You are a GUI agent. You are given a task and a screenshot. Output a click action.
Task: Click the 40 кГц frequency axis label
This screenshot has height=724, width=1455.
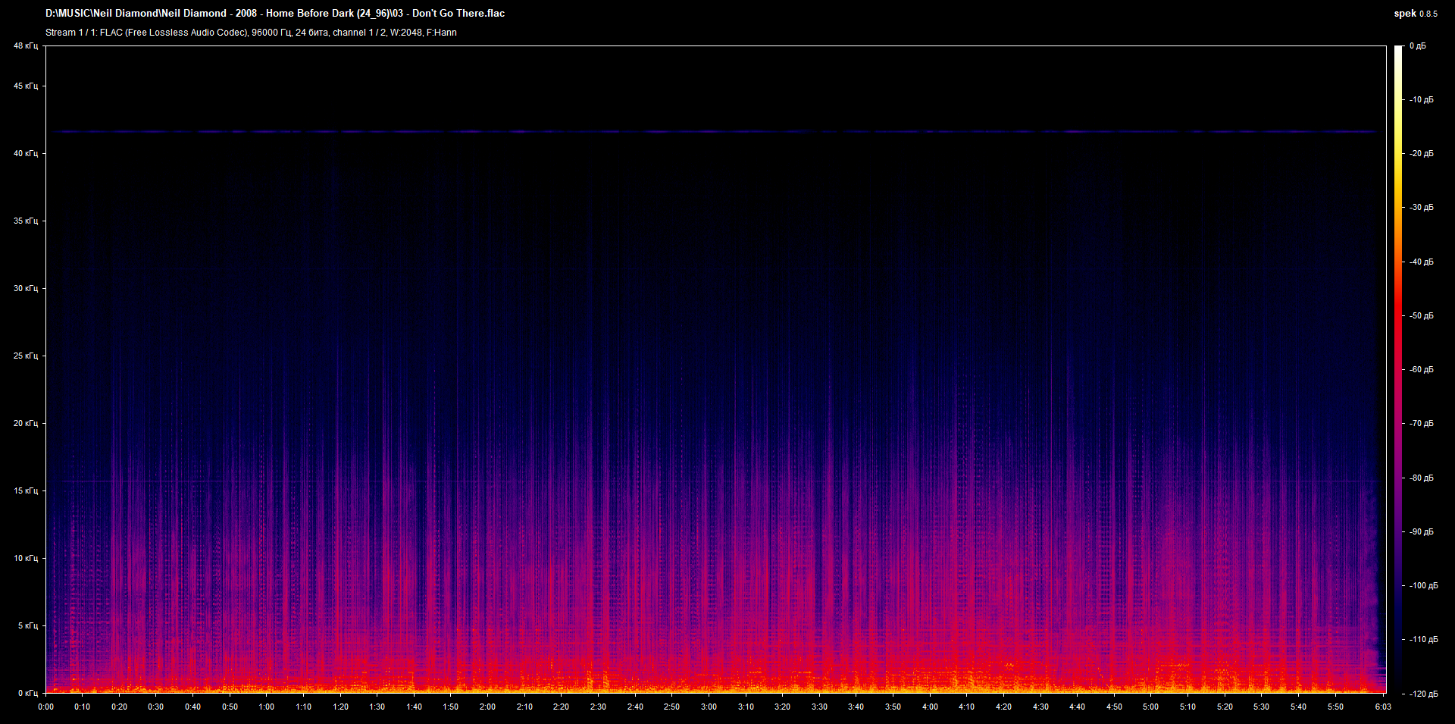pos(25,153)
